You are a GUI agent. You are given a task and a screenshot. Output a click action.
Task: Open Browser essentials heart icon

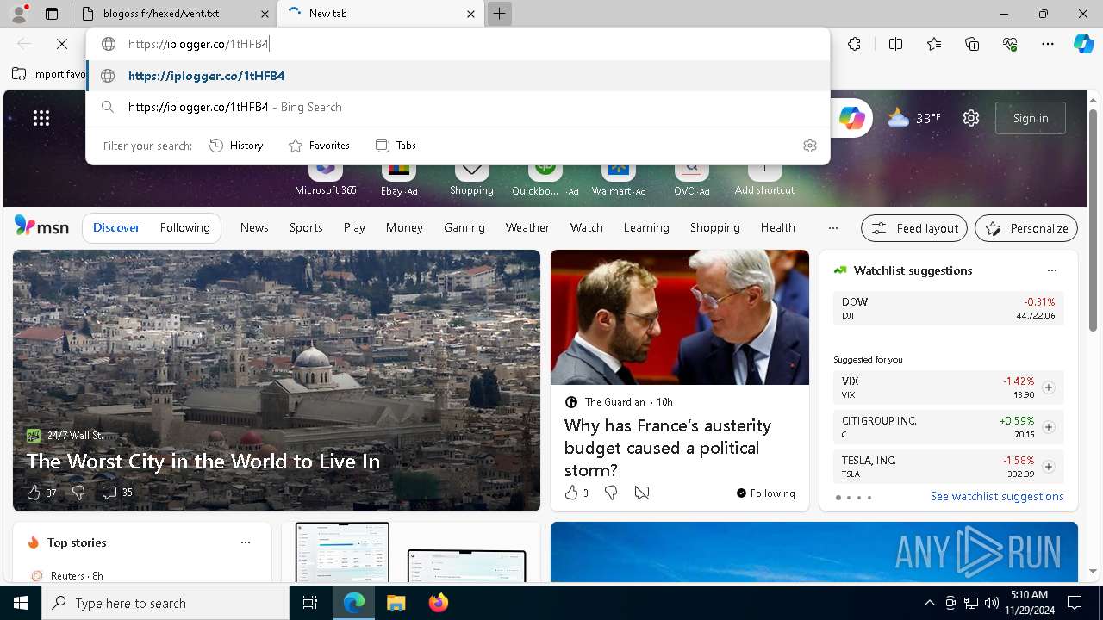coord(1010,44)
